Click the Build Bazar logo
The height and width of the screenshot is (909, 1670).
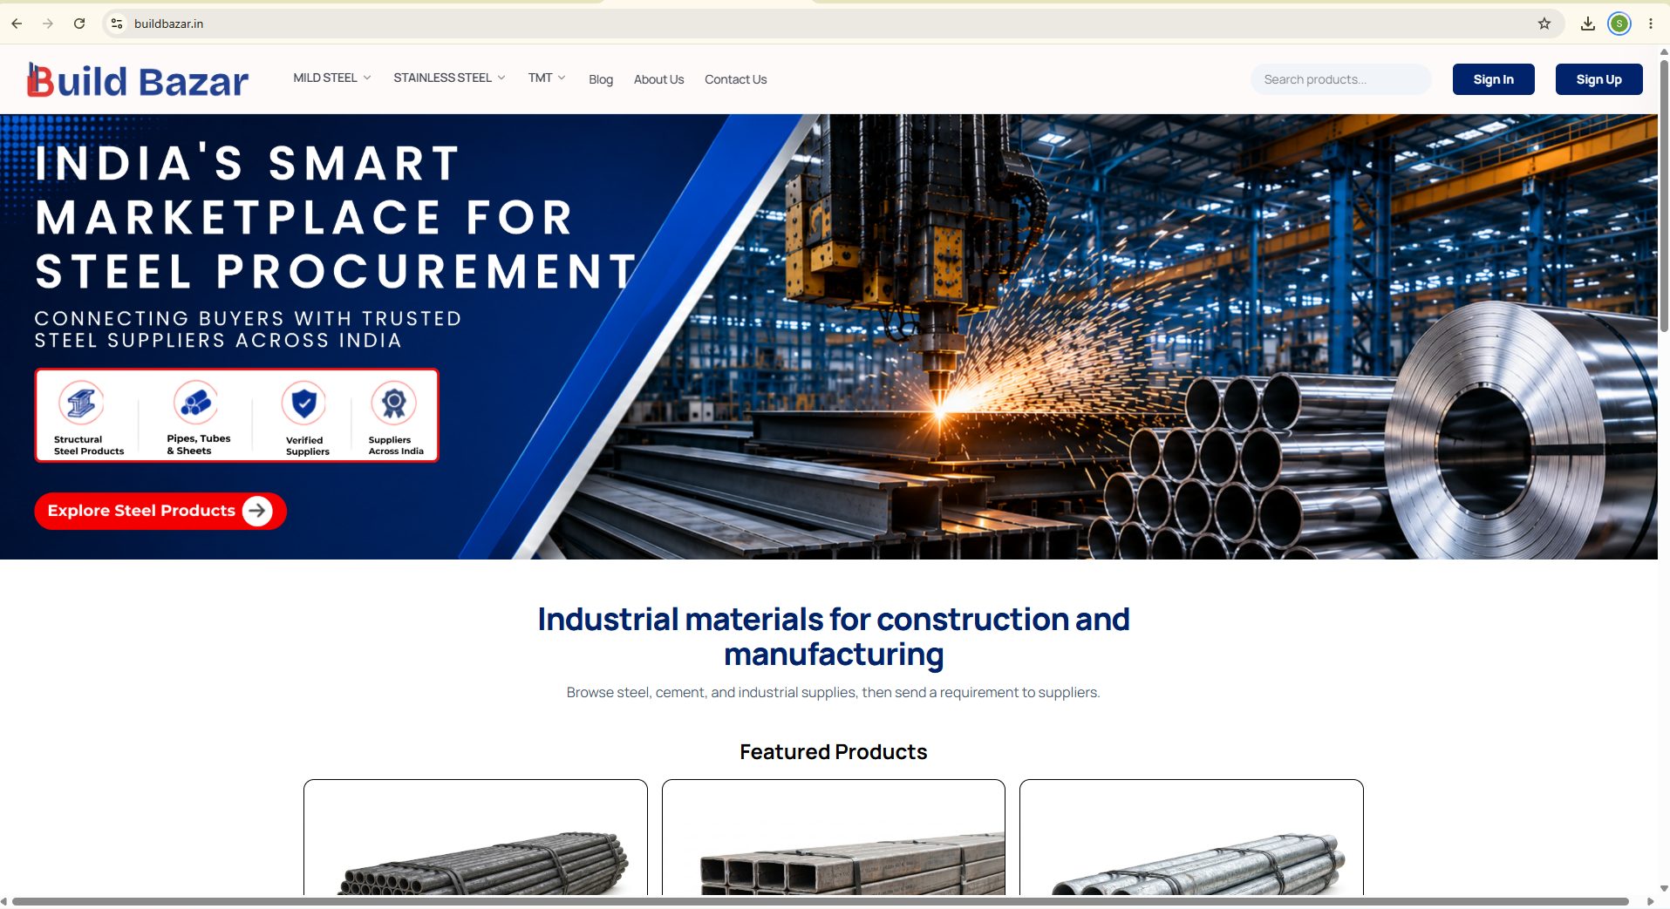138,80
